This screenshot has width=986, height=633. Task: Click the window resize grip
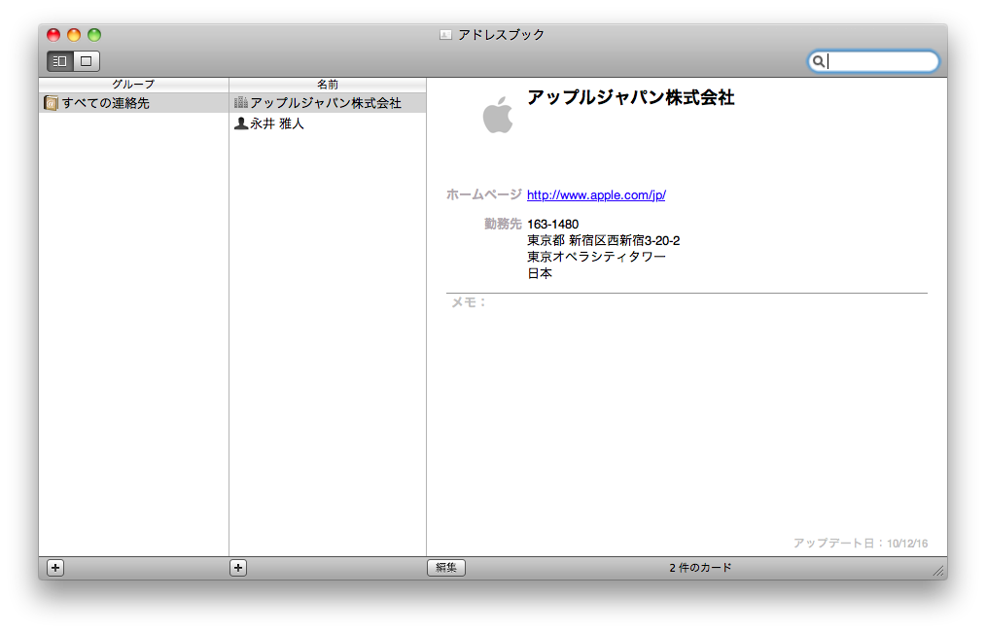(x=938, y=570)
